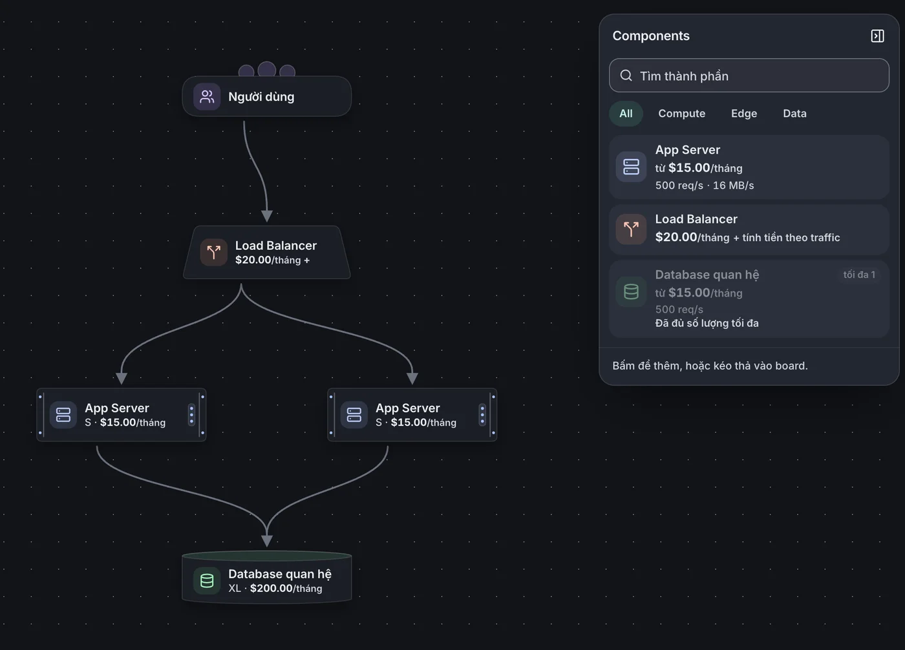Click the Components panel title
905x650 pixels.
[651, 36]
